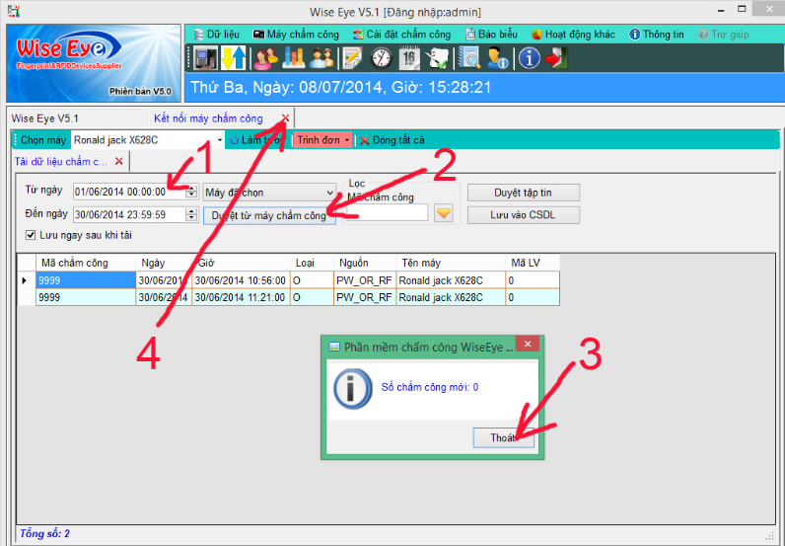The image size is (785, 546).
Task: Click the bar chart toolbar icon
Action: [x=293, y=58]
